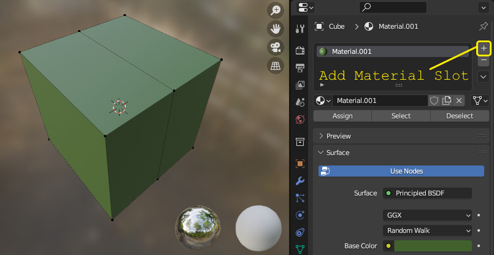This screenshot has height=255, width=494.
Task: Click the Use Nodes button
Action: 401,171
